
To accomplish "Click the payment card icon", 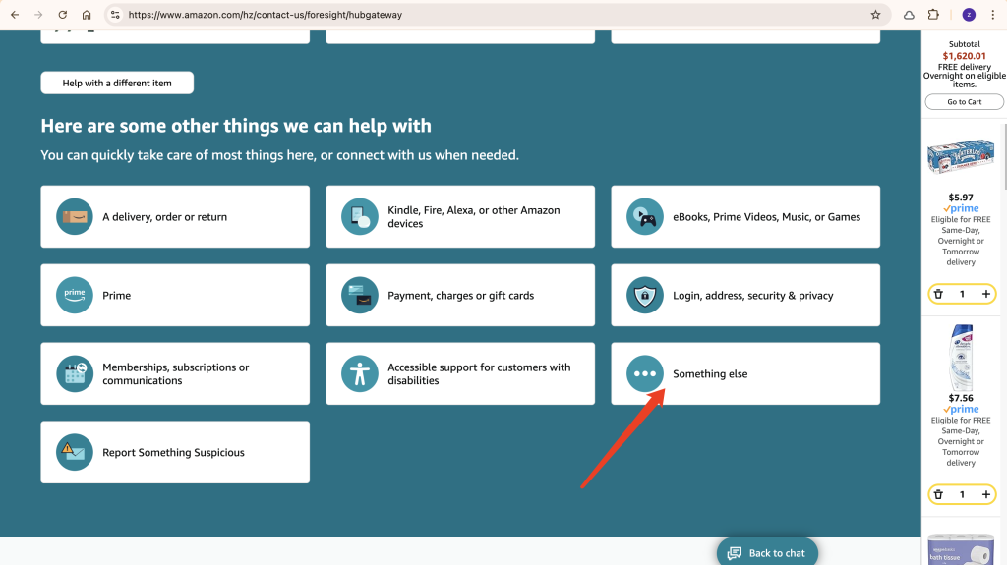I will tap(360, 296).
